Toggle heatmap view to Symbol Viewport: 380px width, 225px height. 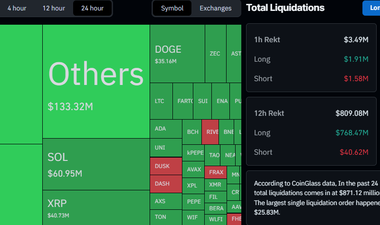pos(172,8)
